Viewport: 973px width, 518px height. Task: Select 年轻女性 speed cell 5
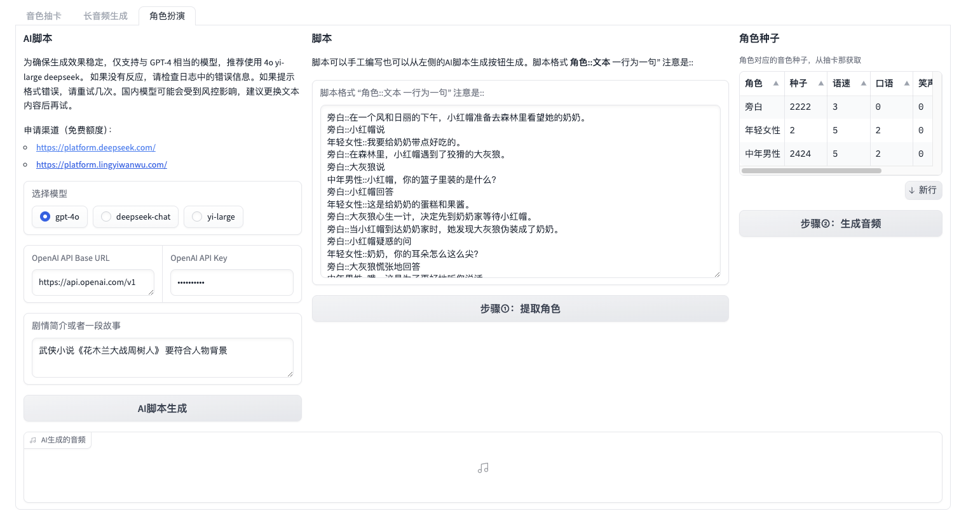[849, 130]
